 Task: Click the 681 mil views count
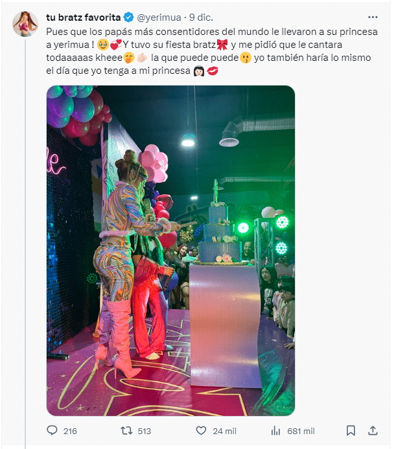click(x=301, y=431)
